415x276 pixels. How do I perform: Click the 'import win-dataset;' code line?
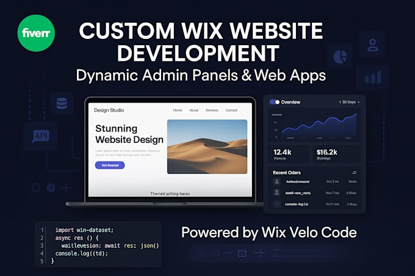84,230
